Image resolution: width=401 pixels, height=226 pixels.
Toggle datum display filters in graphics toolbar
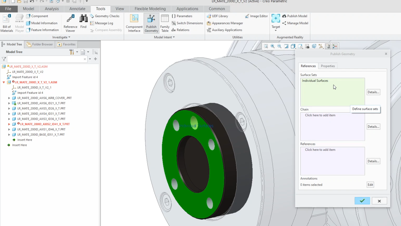click(321, 46)
